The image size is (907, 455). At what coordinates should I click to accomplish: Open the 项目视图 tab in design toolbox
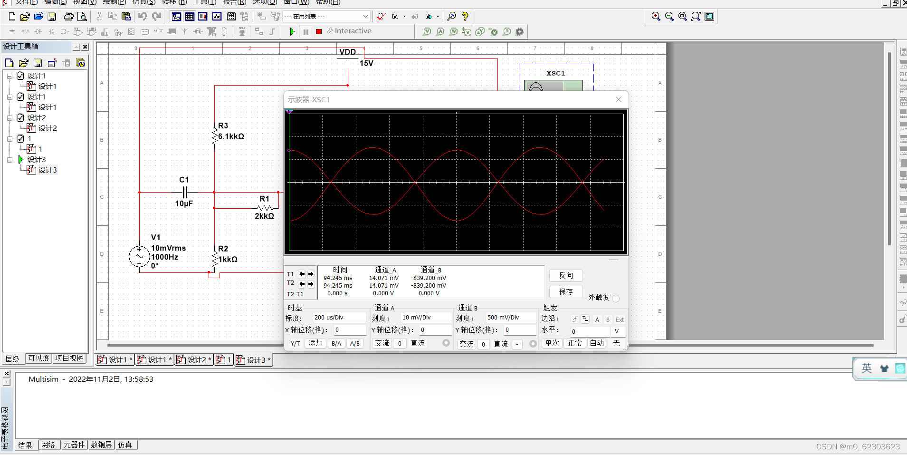[x=69, y=358]
